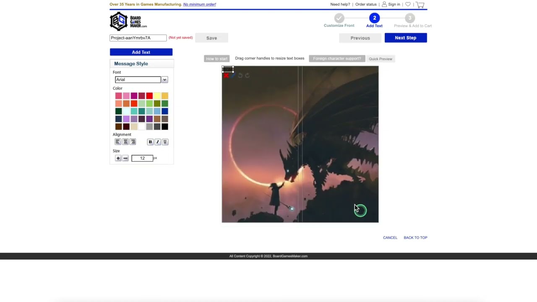Rotate text box clockwise
Screen dimensions: 537x302
(x=247, y=75)
